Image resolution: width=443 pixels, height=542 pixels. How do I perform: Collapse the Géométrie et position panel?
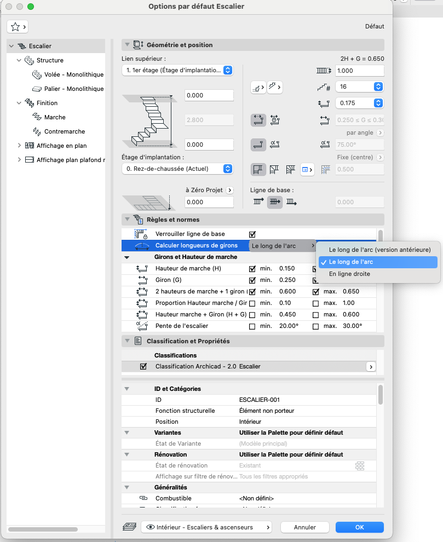coord(127,45)
